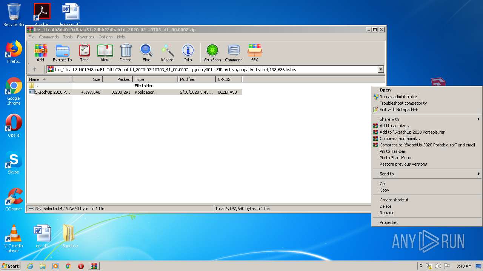Image resolution: width=483 pixels, height=271 pixels.
Task: Select the CCleaner desktop shortcut
Action: 14,199
